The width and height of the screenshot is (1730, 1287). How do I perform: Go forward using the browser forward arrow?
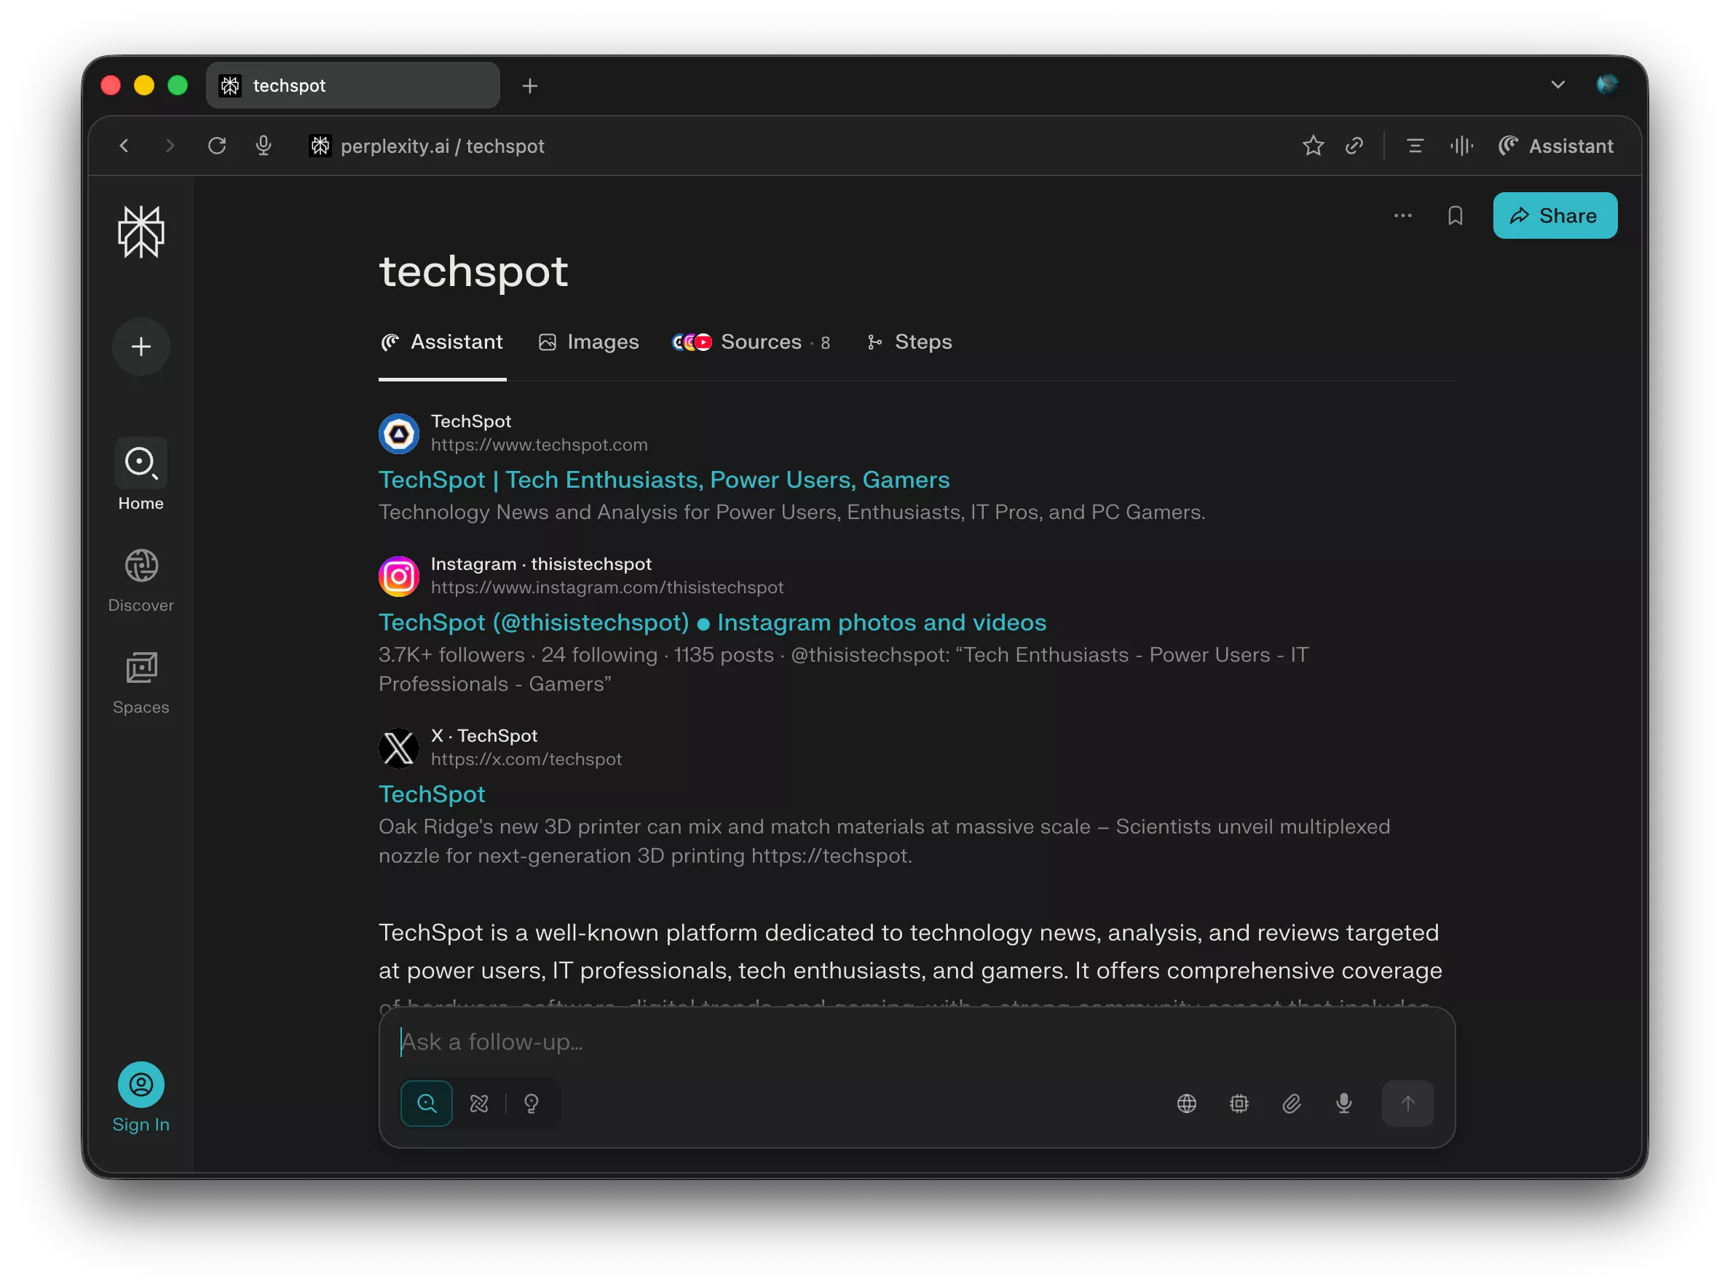170,146
